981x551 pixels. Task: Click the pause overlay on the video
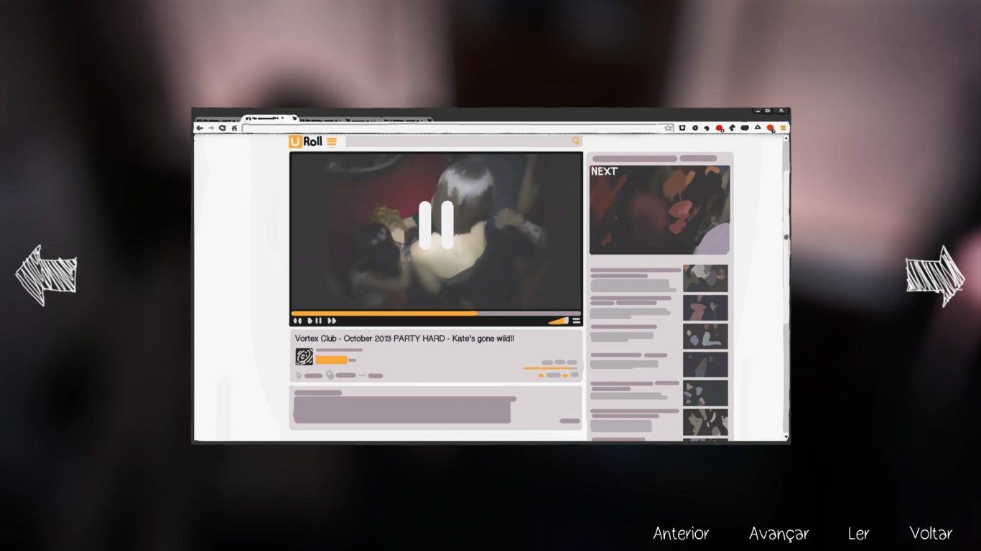(436, 225)
